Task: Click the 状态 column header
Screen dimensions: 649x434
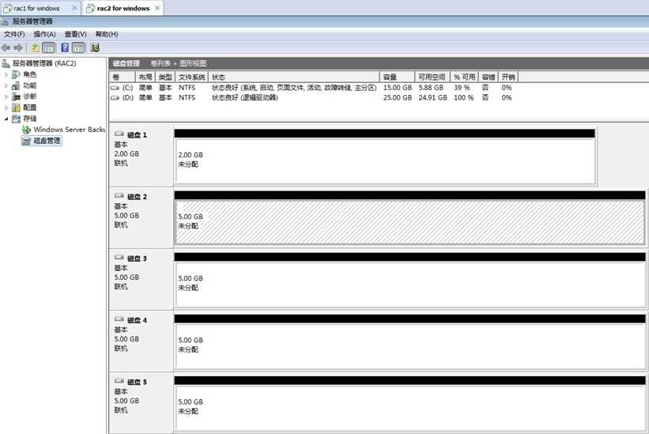Action: click(x=294, y=77)
